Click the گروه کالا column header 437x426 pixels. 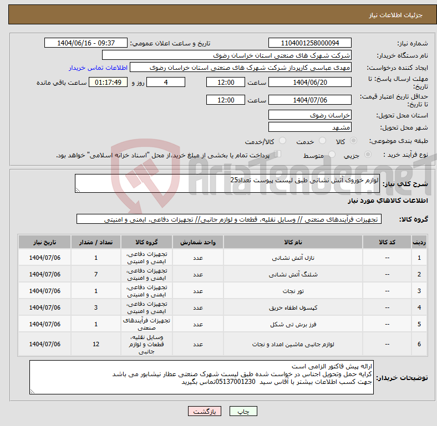coord(146,242)
